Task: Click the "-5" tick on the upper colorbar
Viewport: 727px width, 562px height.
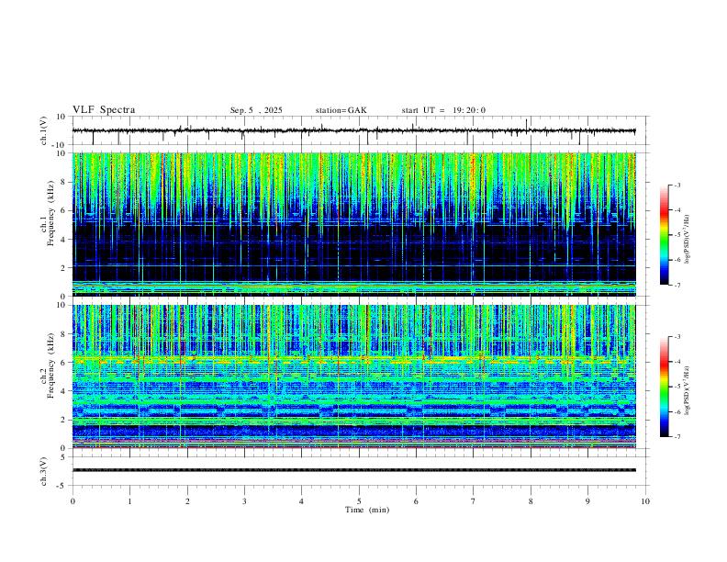Action: click(x=677, y=235)
